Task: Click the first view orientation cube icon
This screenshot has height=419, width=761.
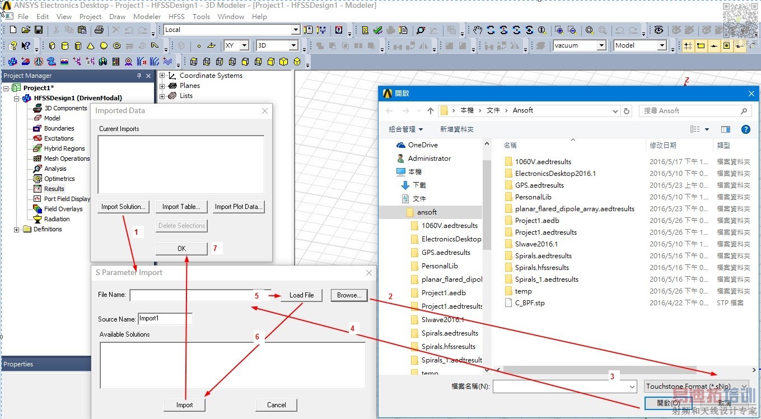Action: pos(194,62)
